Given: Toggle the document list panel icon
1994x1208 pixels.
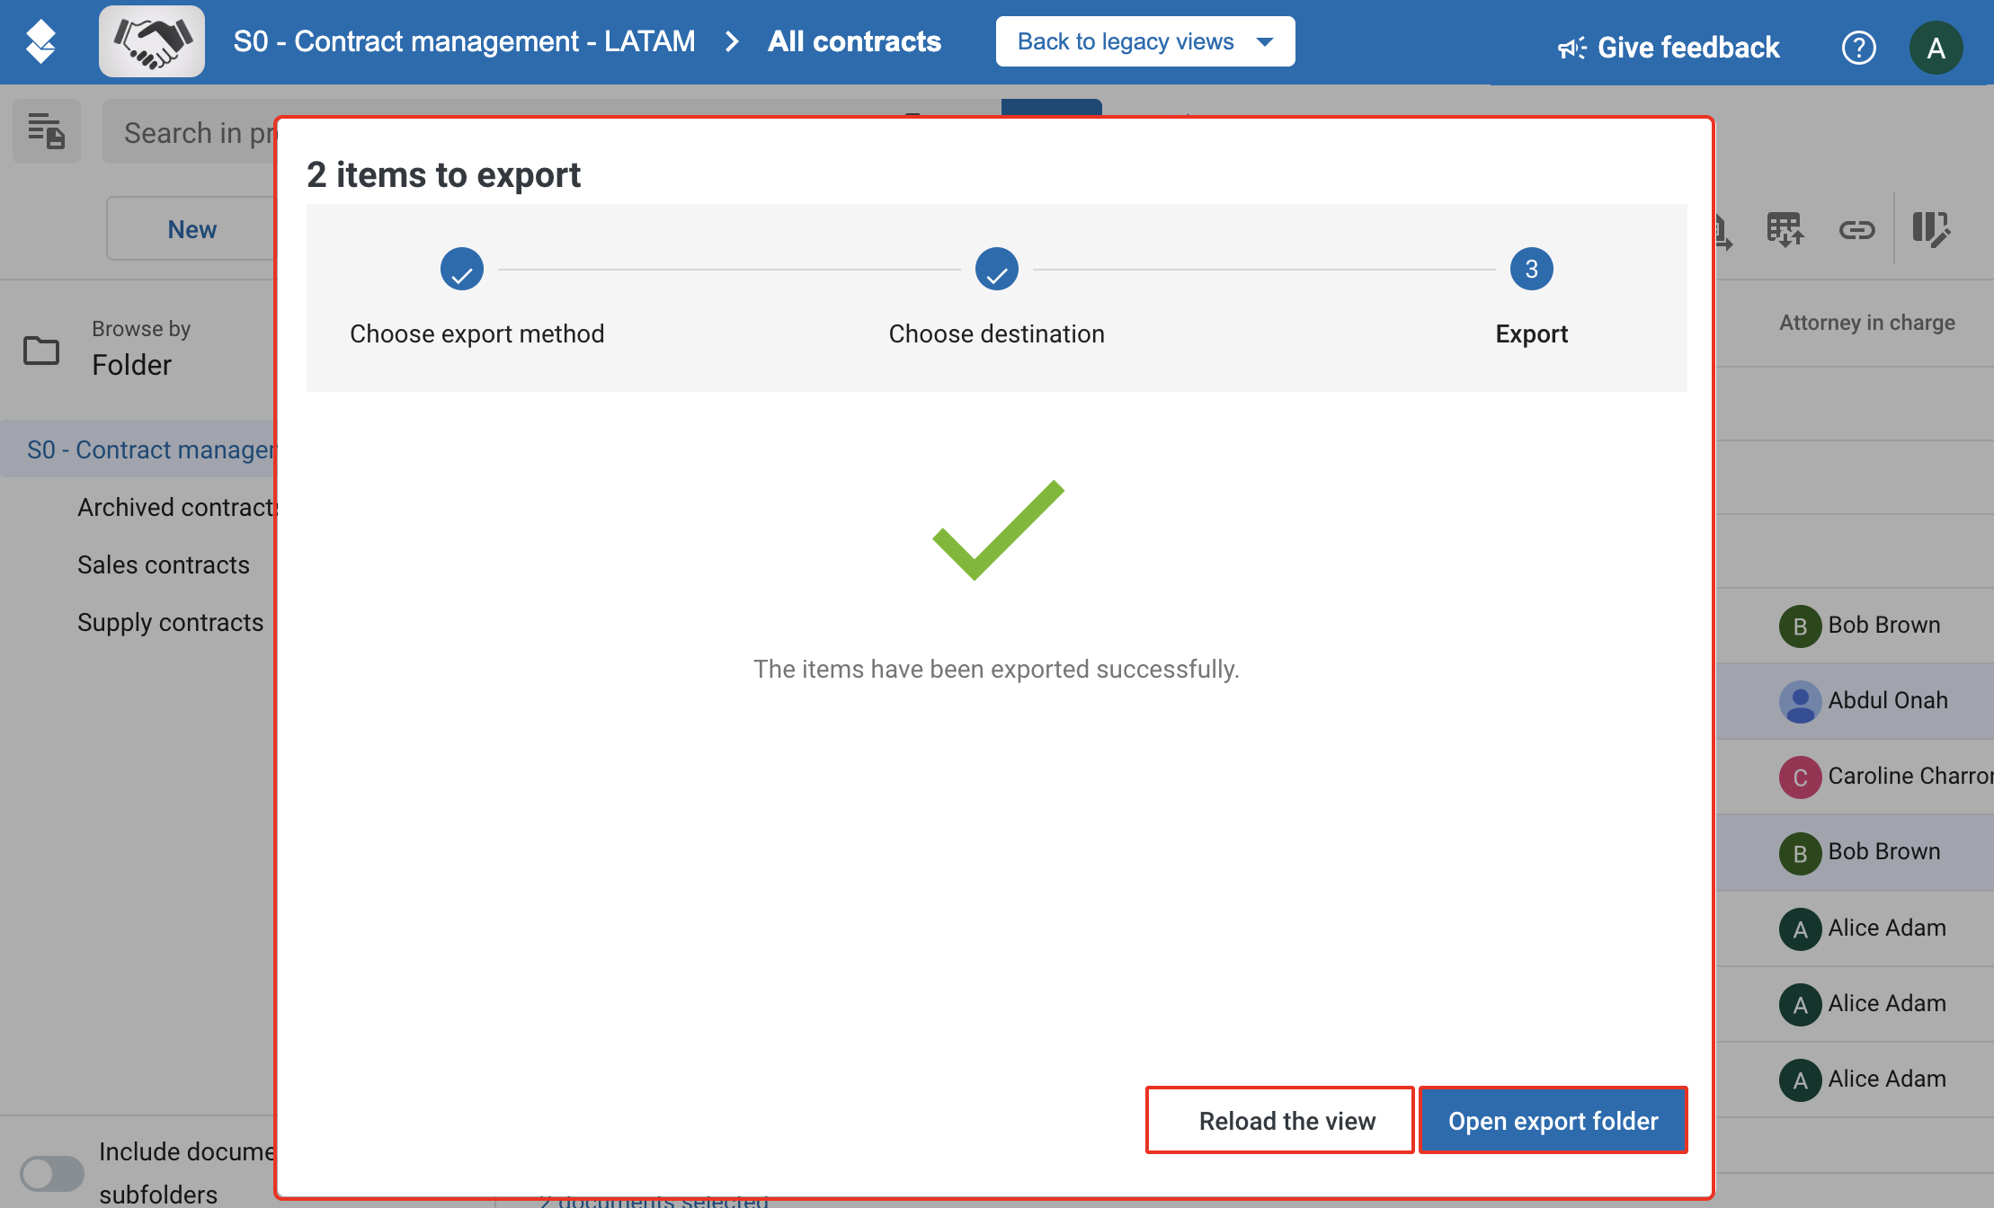Looking at the screenshot, I should point(47,131).
